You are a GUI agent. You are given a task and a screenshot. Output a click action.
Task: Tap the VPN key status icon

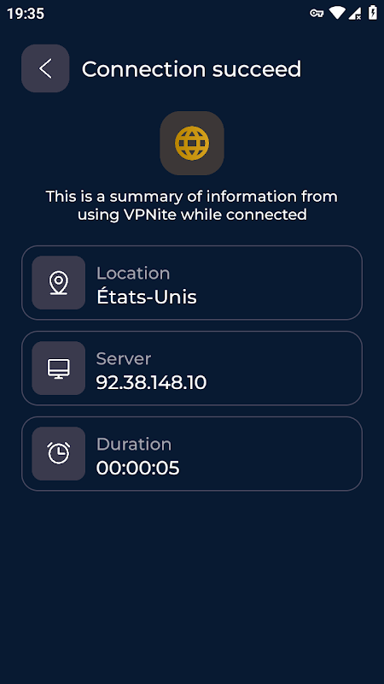317,14
